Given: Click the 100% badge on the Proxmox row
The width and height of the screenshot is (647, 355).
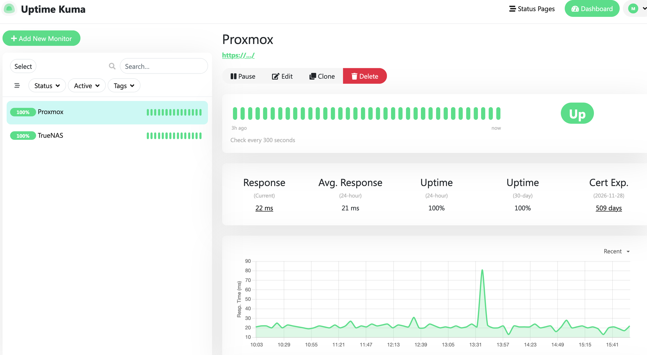Looking at the screenshot, I should [23, 112].
